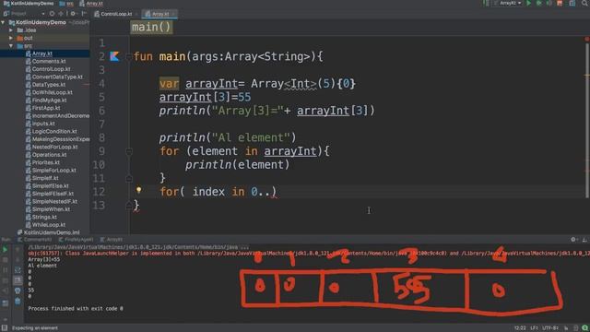Open the code inspection icon in status bar

[x=575, y=328]
